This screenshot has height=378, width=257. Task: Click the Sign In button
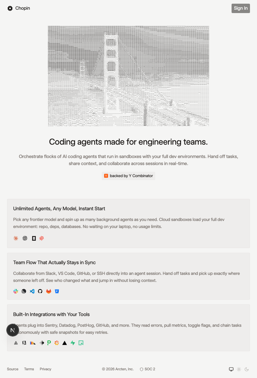click(x=241, y=8)
